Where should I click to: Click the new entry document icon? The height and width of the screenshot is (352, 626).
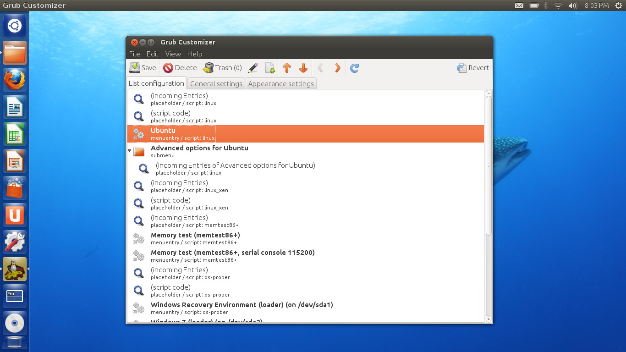[270, 68]
